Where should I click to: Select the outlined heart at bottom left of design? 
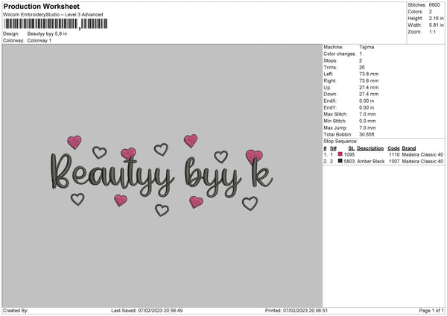click(x=77, y=199)
